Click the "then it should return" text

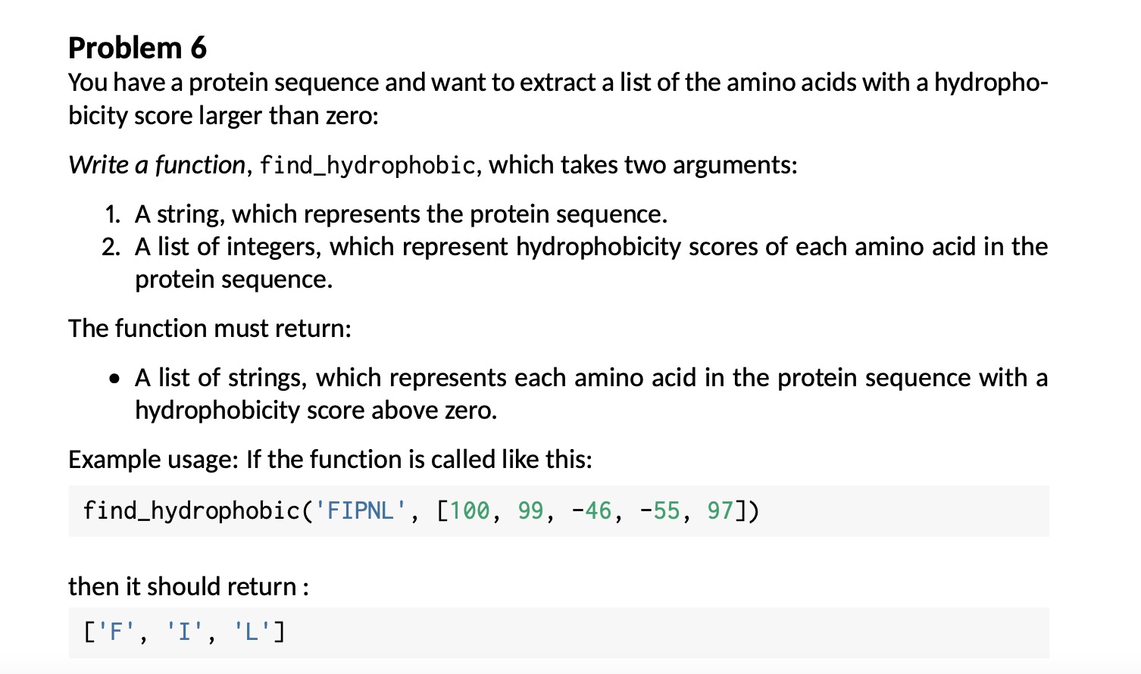(x=188, y=586)
